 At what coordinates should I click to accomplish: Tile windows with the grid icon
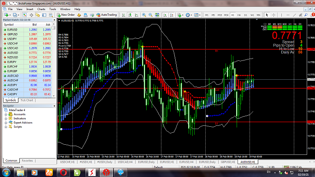[157, 15]
